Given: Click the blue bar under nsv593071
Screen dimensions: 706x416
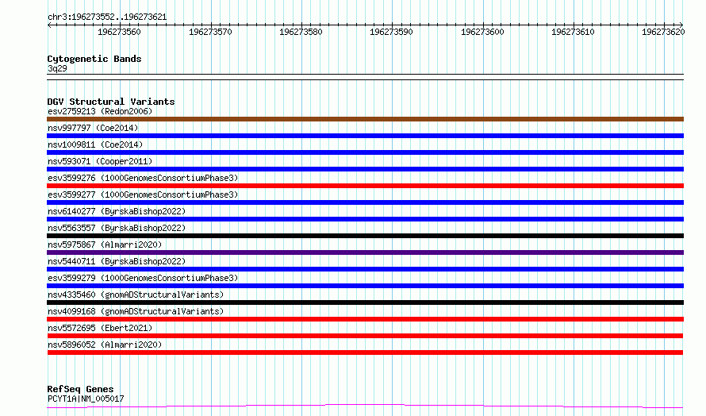Looking at the screenshot, I should point(365,169).
